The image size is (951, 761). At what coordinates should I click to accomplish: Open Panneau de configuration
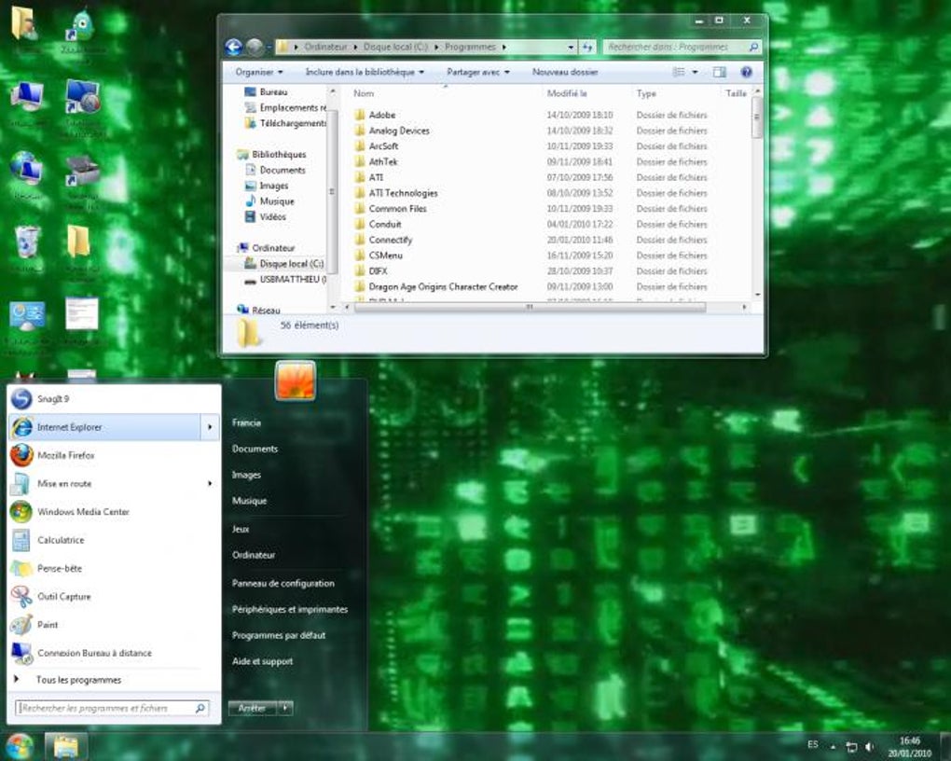point(283,583)
